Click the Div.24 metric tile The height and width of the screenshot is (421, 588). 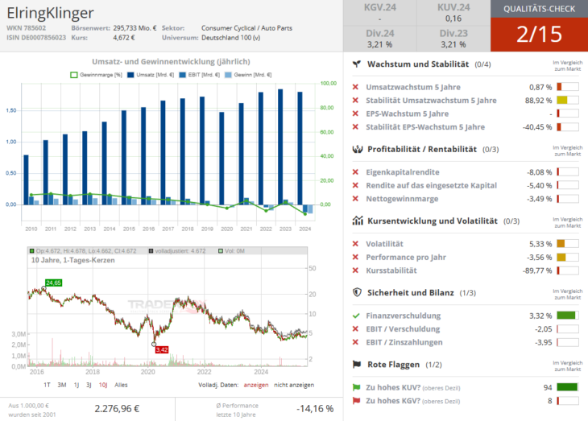pos(380,39)
